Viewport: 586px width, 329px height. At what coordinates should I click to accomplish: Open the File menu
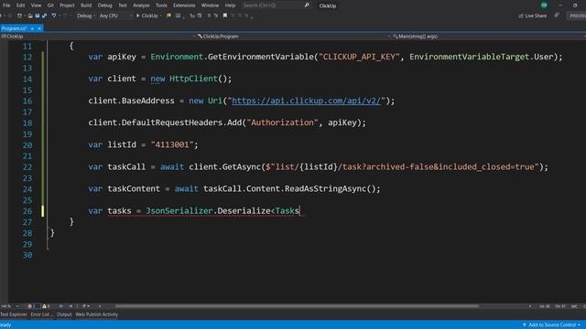click(x=6, y=5)
